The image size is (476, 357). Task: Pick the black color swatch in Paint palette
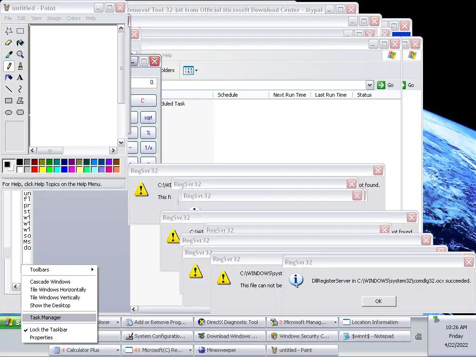[20, 162]
